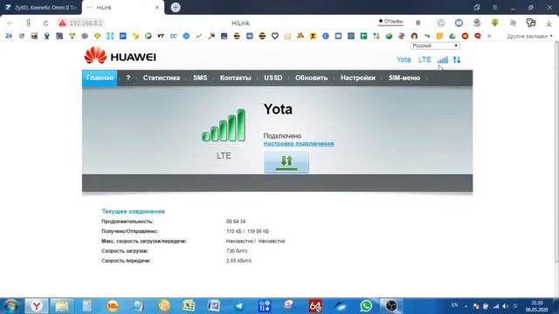
Task: Click the Текущее соединение heading
Action: coord(134,211)
